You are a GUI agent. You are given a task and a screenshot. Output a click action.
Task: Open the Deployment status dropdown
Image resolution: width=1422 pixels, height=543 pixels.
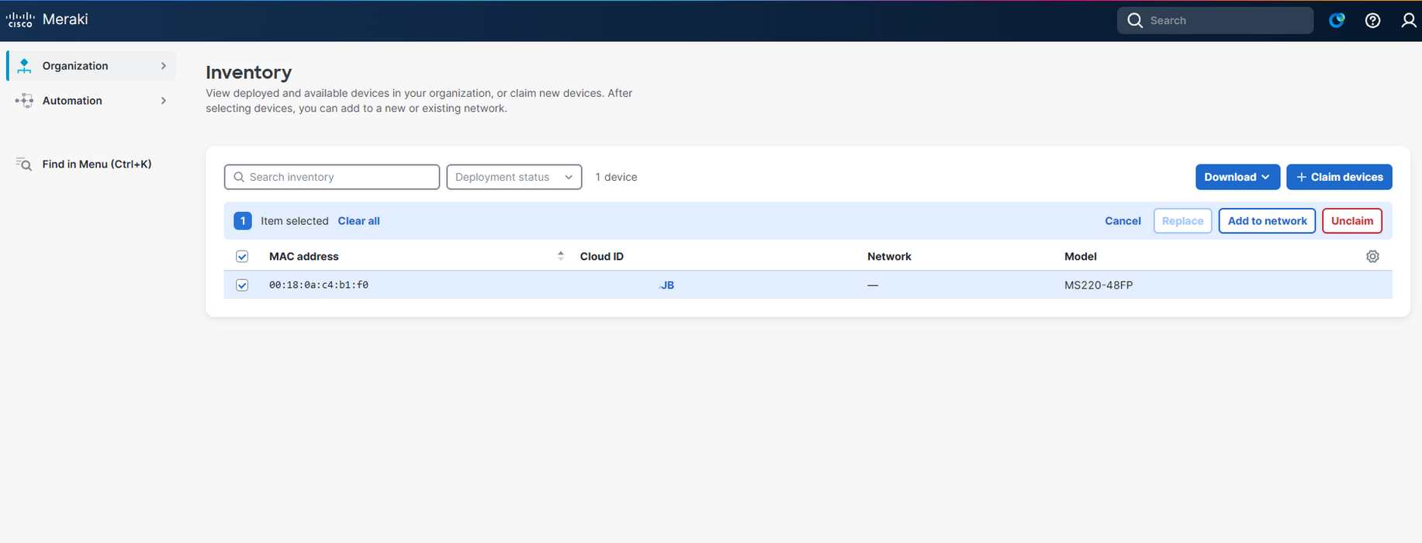click(514, 177)
